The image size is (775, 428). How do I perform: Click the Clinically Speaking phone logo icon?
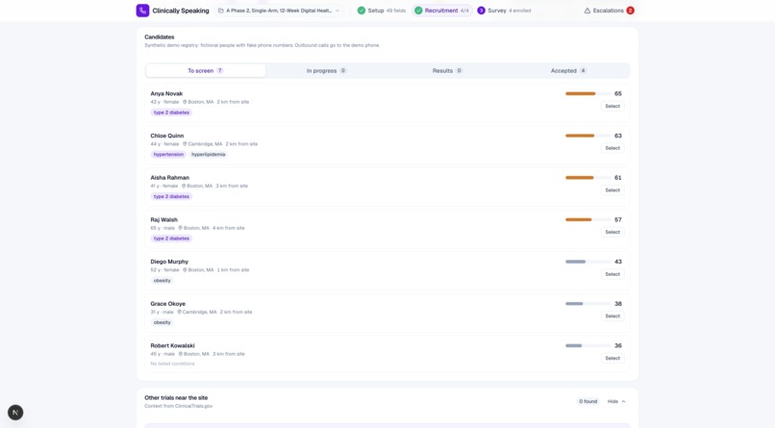142,11
